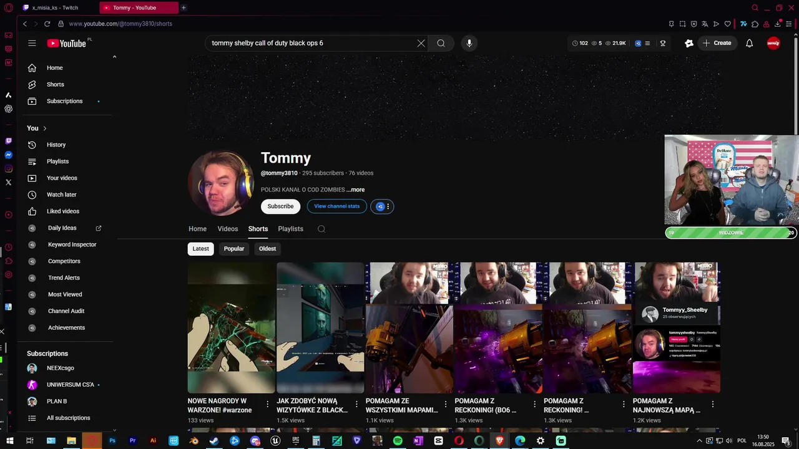The height and width of the screenshot is (449, 799).
Task: Click the snapshot tool icon in address bar
Action: [x=682, y=24]
